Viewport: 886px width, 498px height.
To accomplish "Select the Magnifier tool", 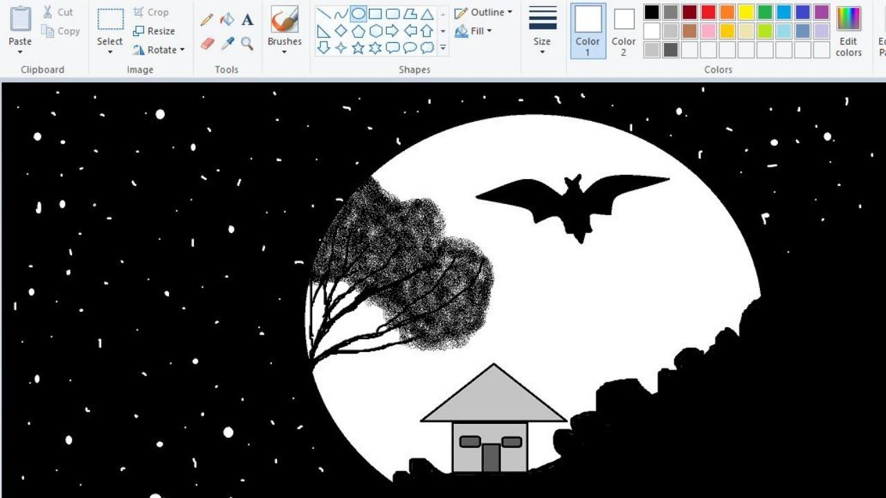I will point(247,44).
